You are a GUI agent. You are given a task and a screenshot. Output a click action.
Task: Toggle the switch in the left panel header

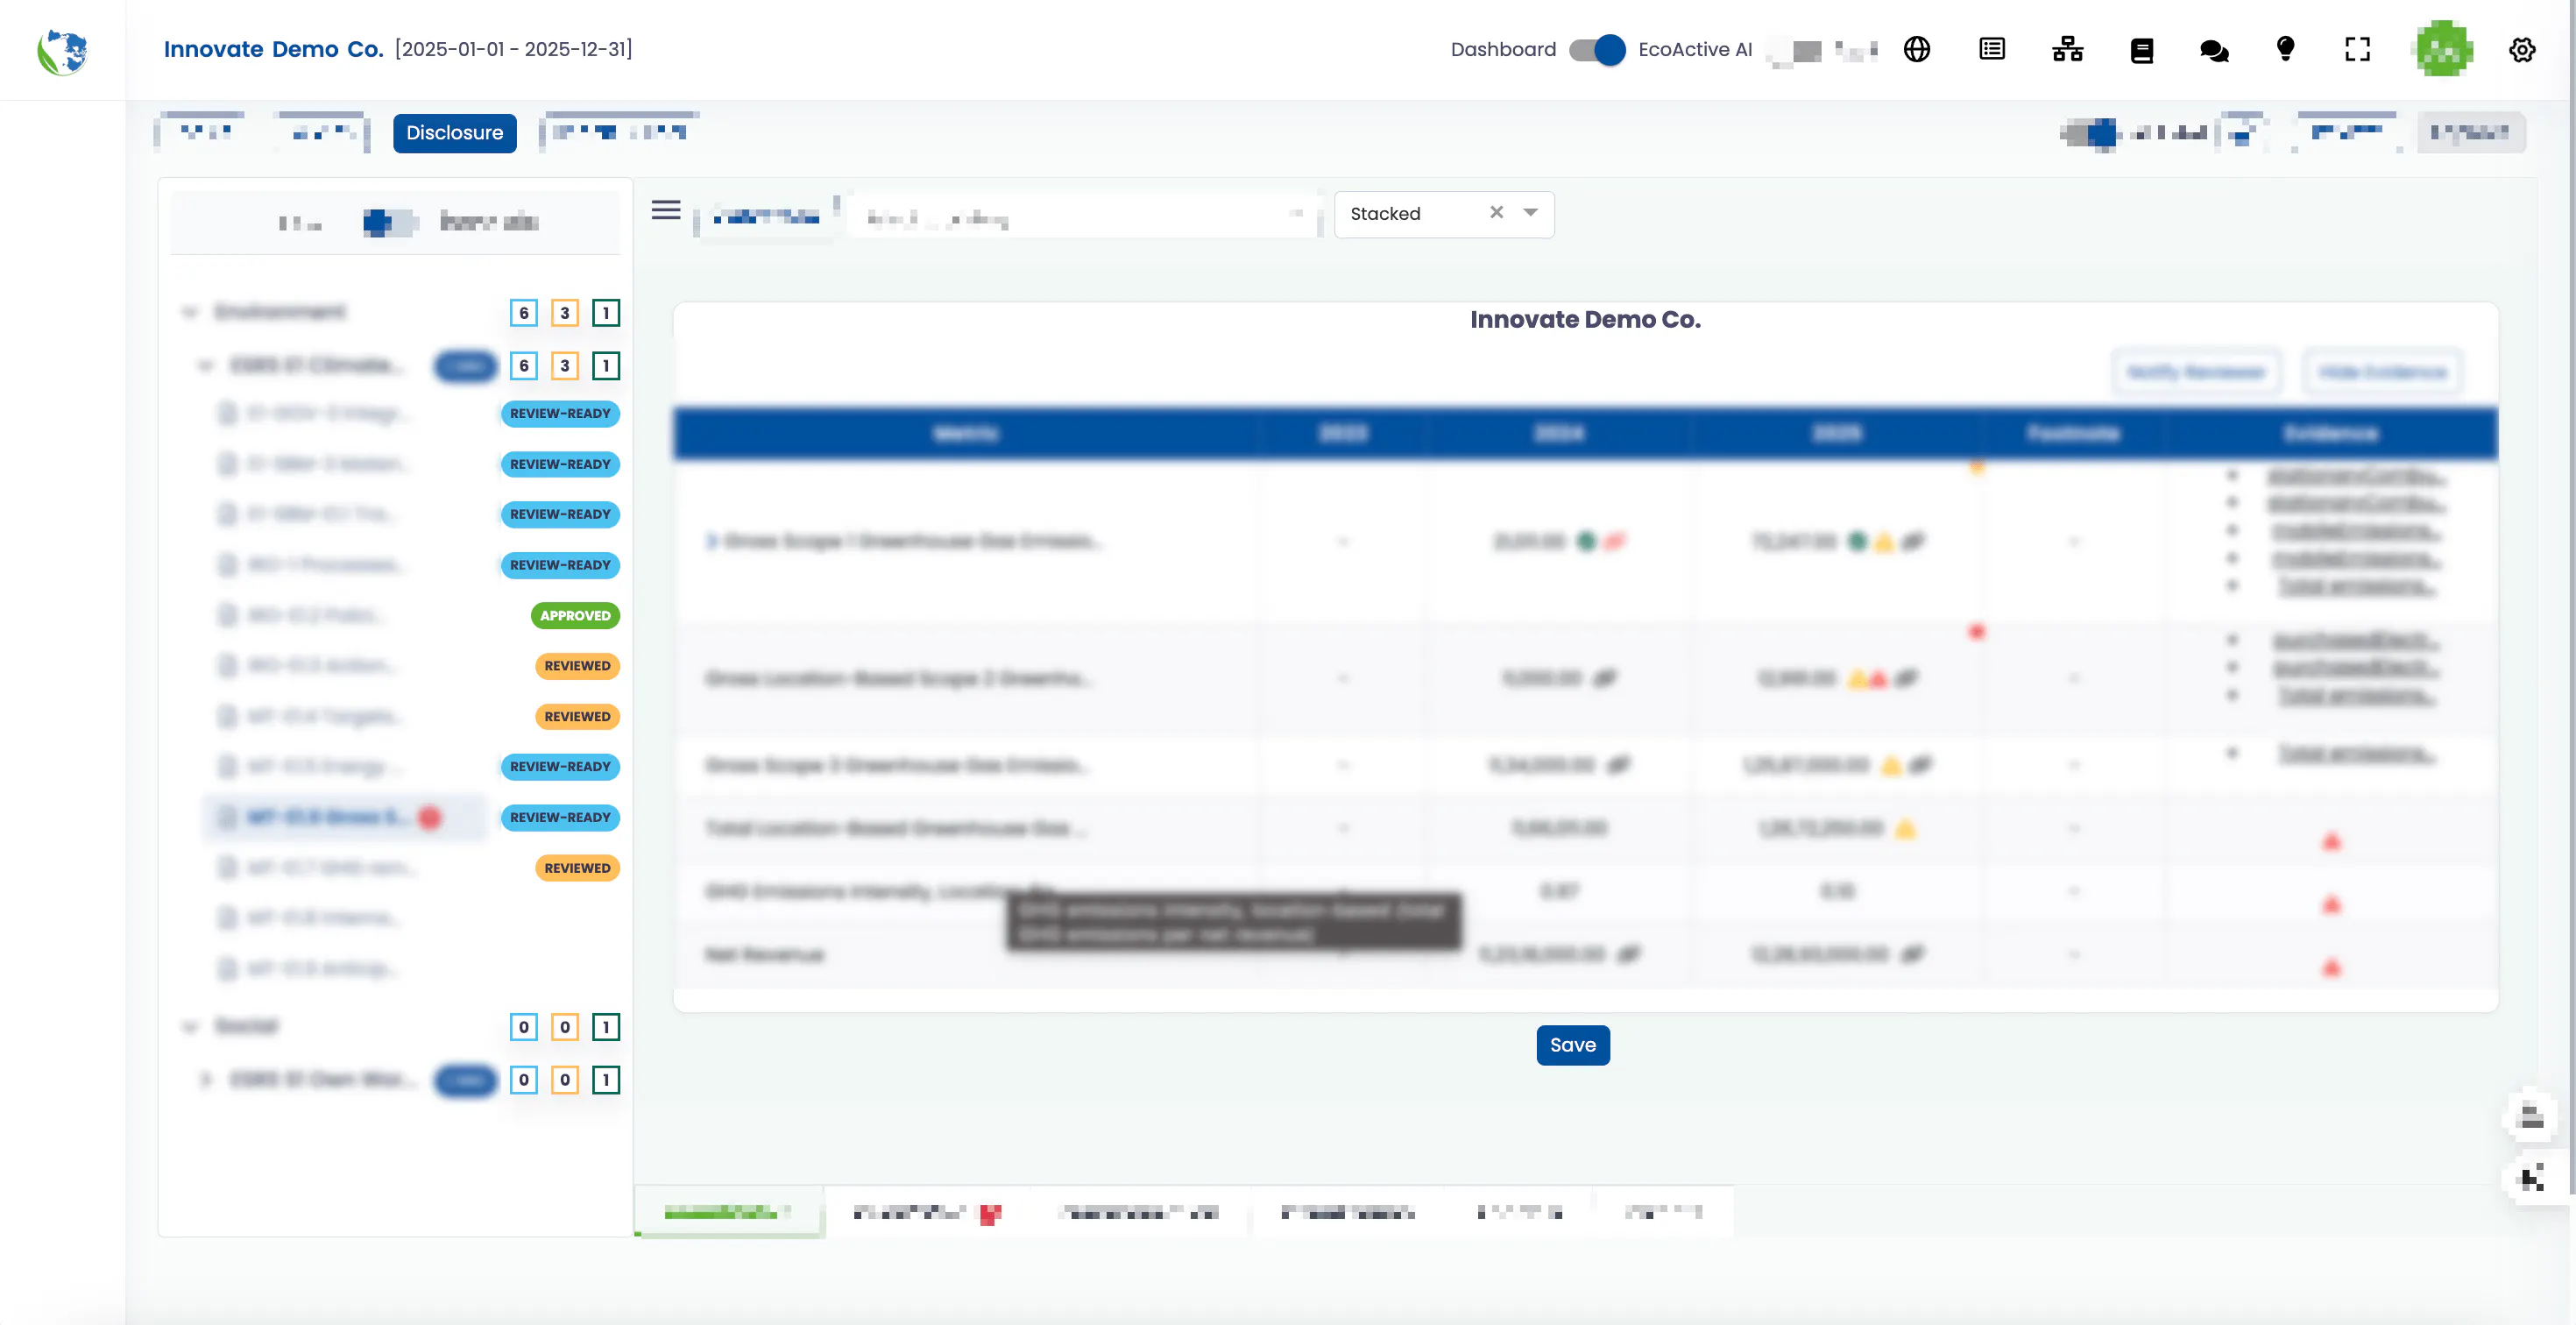coord(390,222)
